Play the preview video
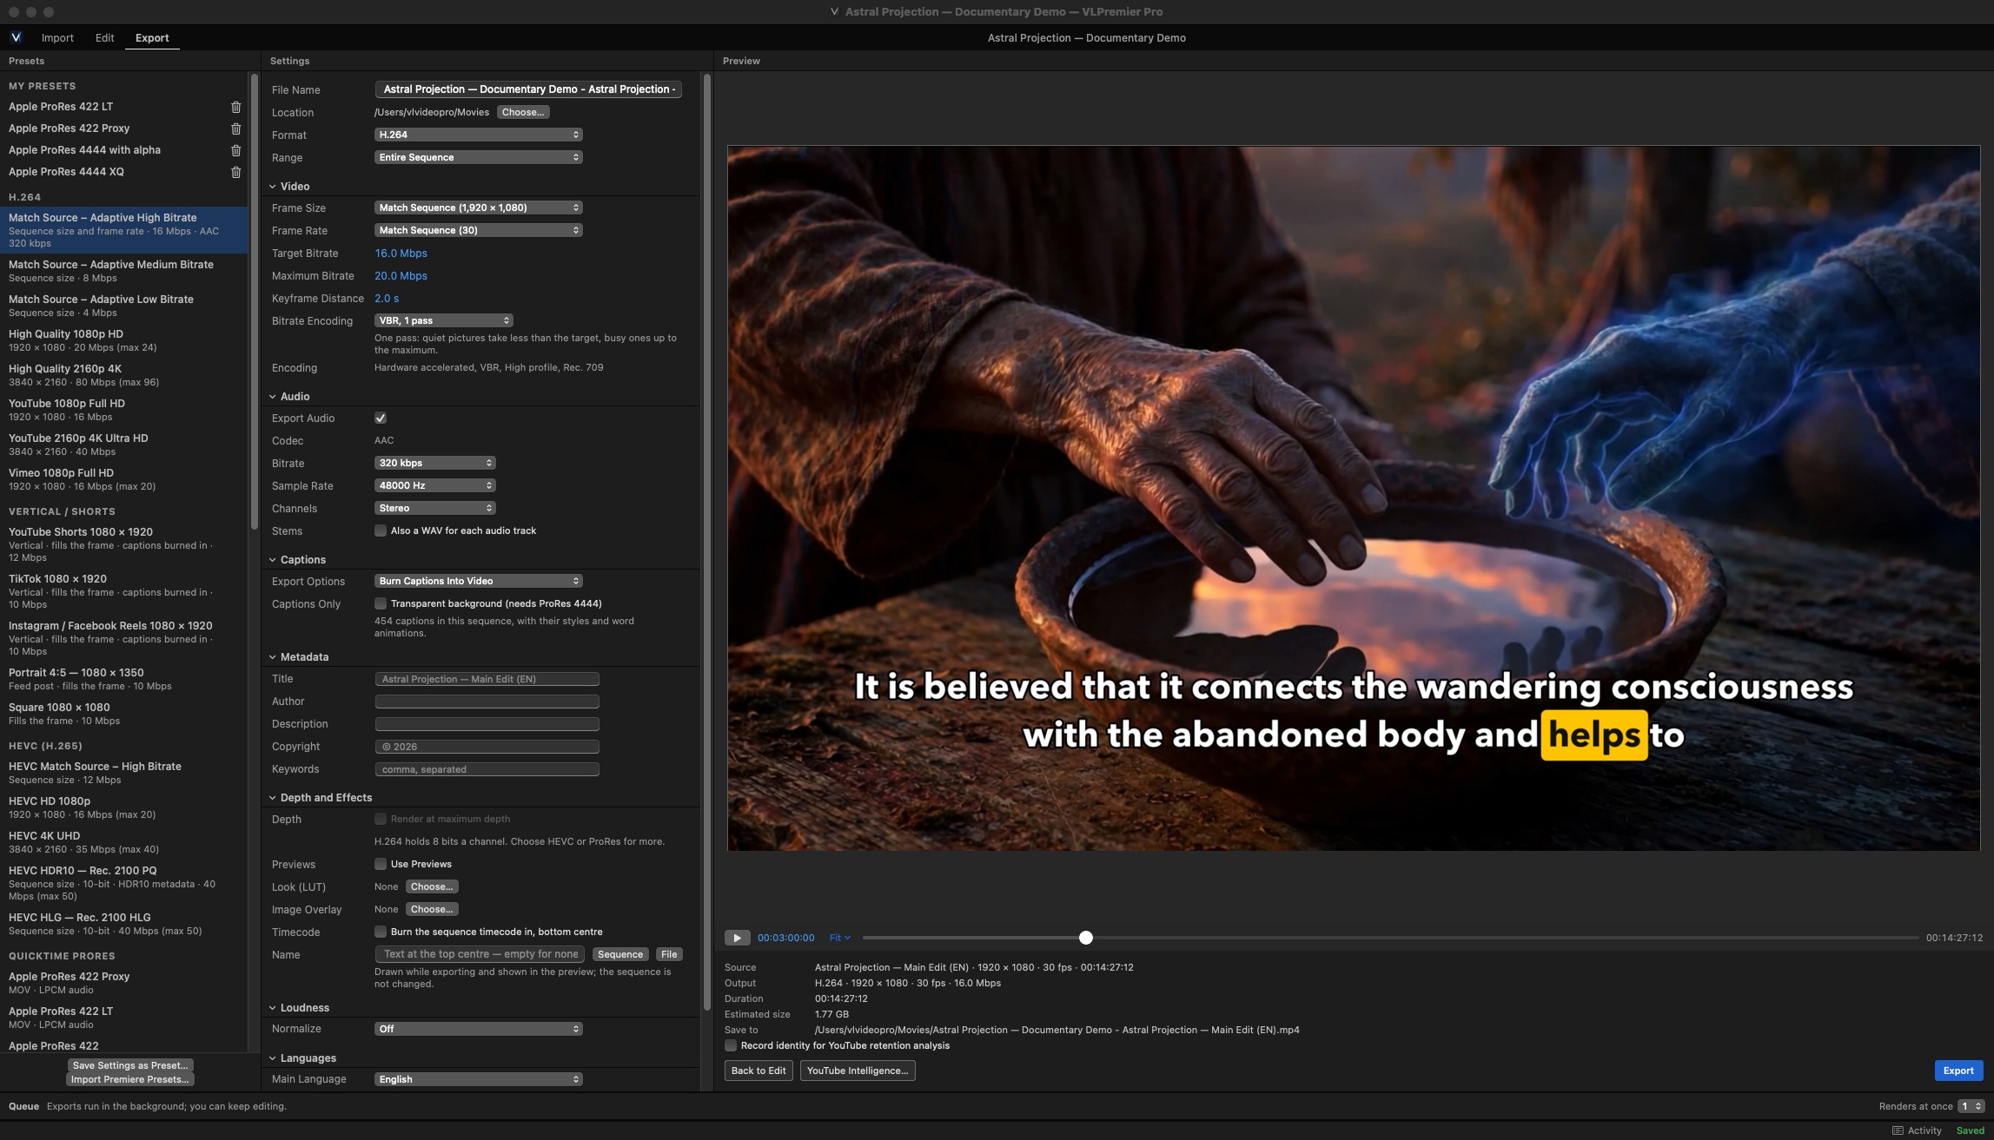The image size is (1994, 1140). [x=737, y=938]
